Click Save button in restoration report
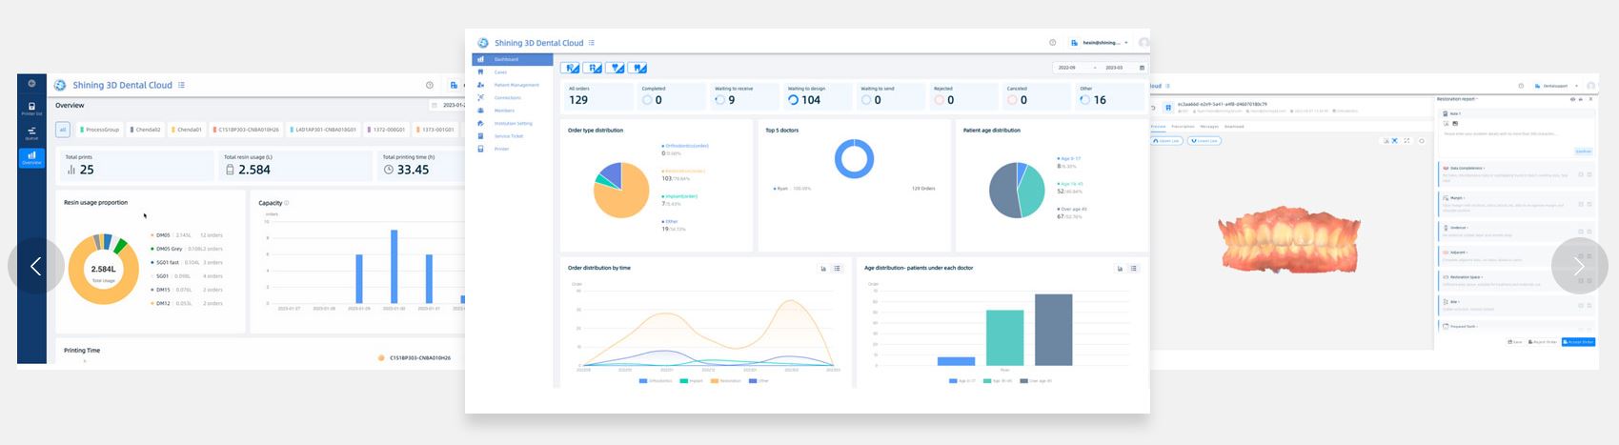The width and height of the screenshot is (1619, 445). coord(1514,342)
